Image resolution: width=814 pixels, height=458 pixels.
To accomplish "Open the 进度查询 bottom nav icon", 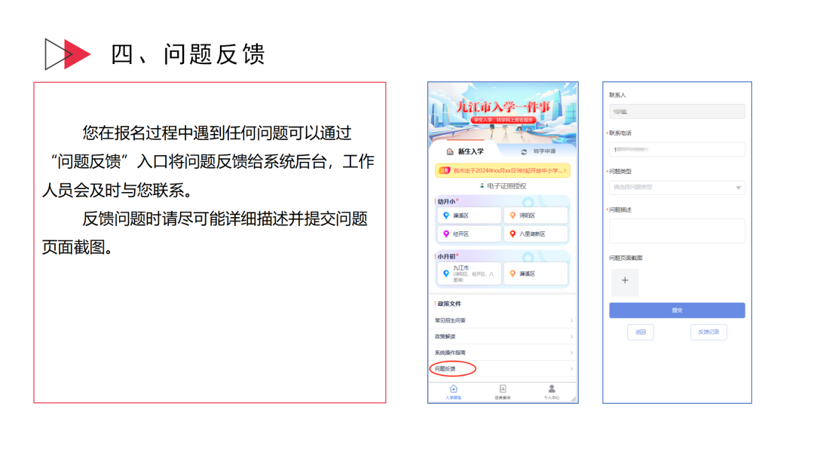I will (503, 390).
